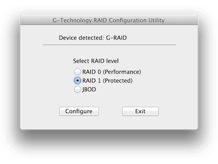Click empty dialog area between Configure and Exit
218x164 pixels.
tap(110, 111)
